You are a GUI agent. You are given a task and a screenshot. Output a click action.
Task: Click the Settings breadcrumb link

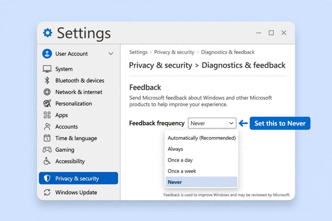click(x=138, y=52)
